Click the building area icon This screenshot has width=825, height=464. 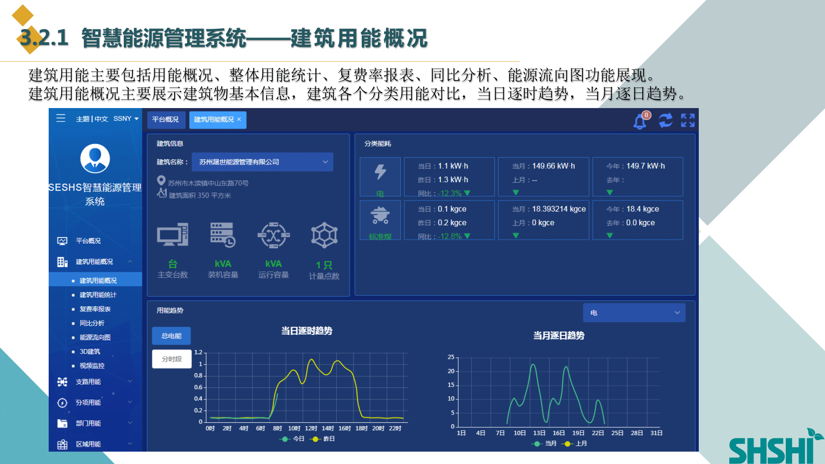click(162, 193)
